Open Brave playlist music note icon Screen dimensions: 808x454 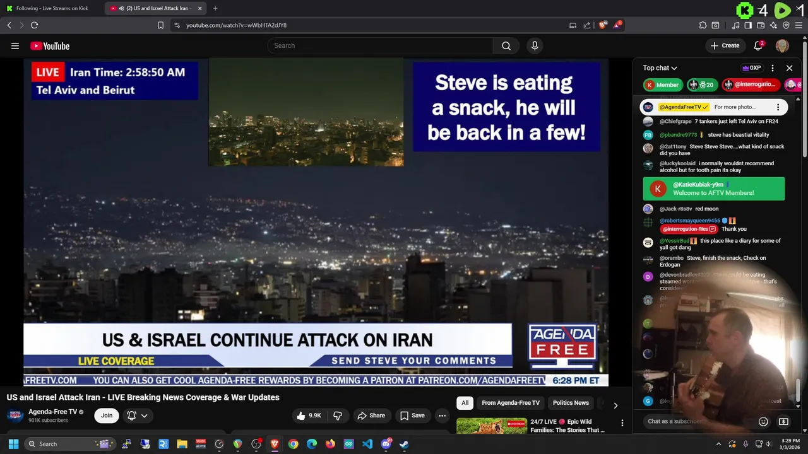point(736,25)
